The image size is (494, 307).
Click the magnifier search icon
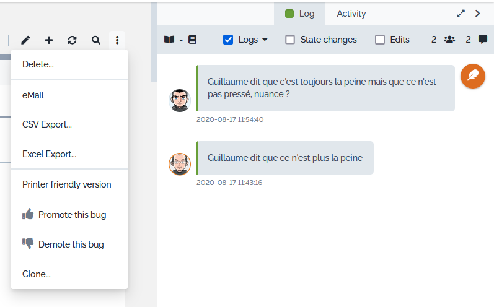(x=95, y=40)
